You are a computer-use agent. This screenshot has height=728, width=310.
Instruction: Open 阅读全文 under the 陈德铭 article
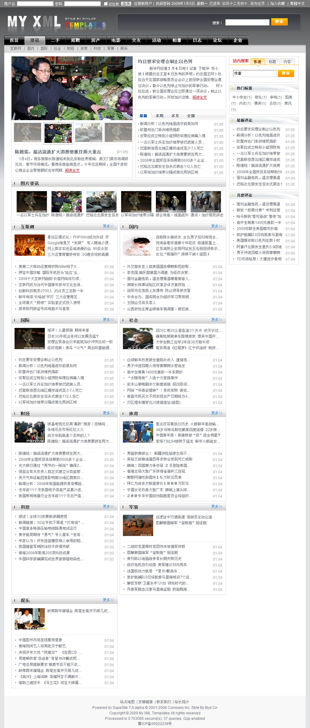pyautogui.click(x=72, y=170)
